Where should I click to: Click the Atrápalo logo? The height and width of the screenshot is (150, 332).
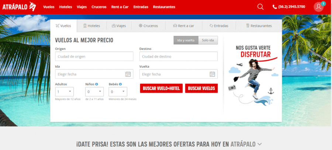[19, 7]
